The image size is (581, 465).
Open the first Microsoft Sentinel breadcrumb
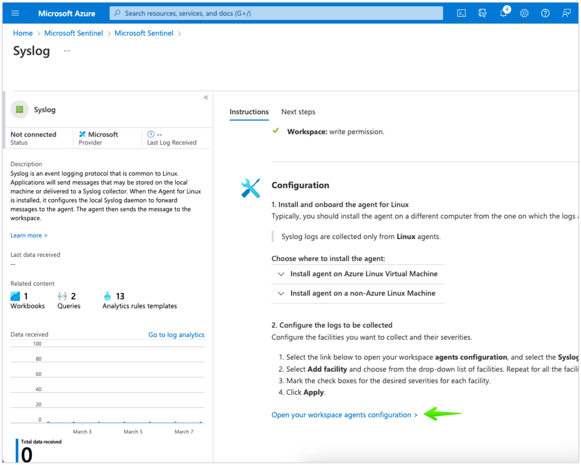(74, 33)
